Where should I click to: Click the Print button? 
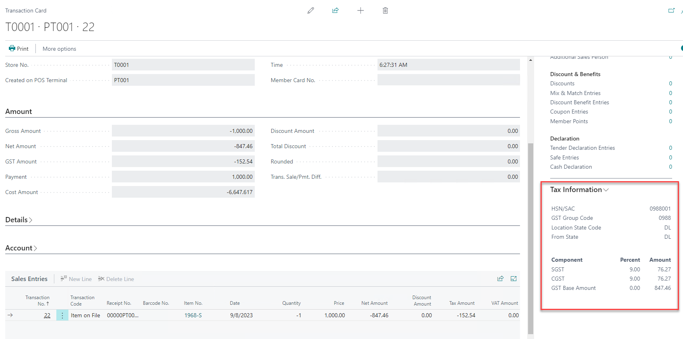click(x=19, y=49)
